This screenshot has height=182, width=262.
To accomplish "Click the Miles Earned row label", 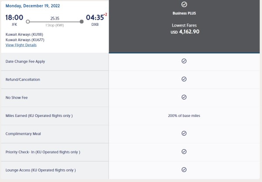I will 39,116.
